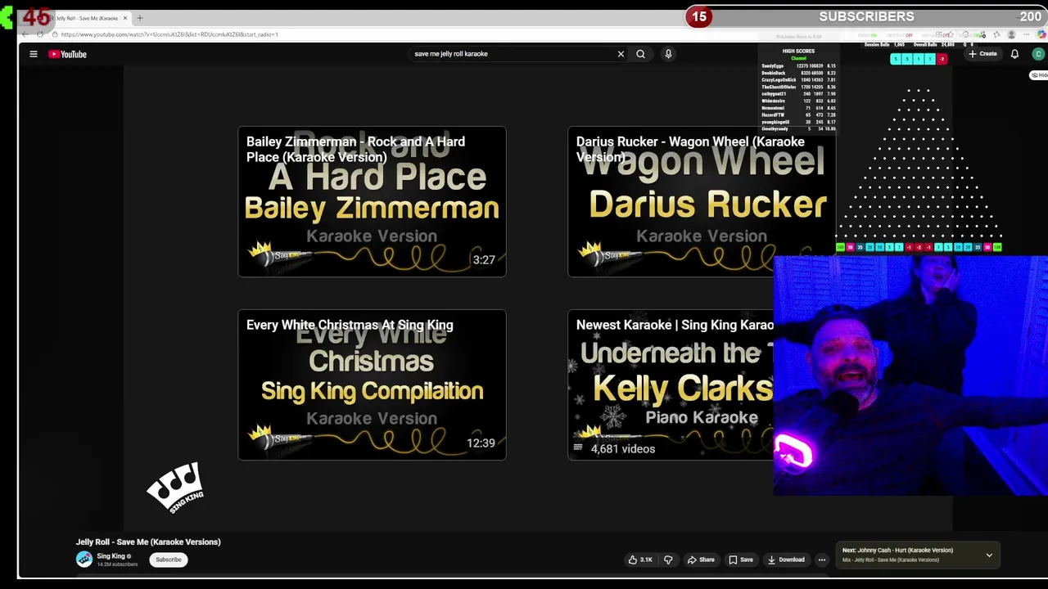The height and width of the screenshot is (589, 1048).
Task: Go to the YouTube home logo
Action: click(x=67, y=54)
